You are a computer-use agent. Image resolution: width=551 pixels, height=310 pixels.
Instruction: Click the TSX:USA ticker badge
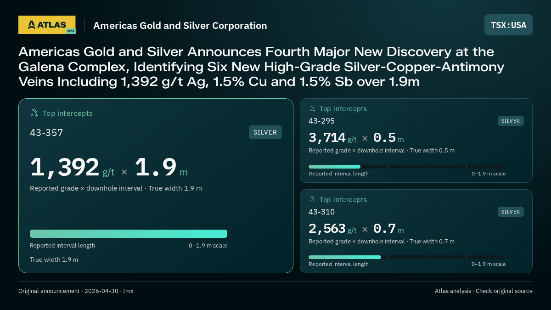(508, 25)
